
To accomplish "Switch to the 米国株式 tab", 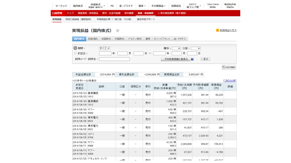I will click(x=106, y=38).
